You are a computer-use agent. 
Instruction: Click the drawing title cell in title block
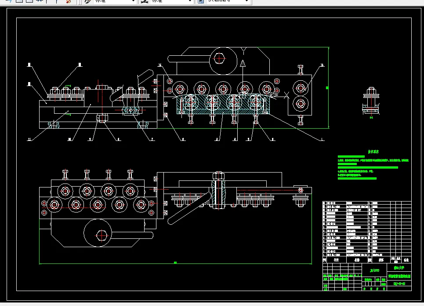[x=399, y=276]
